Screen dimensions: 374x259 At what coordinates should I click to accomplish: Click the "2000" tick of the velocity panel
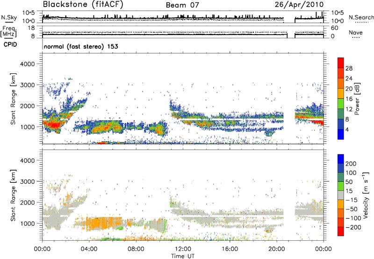pyautogui.click(x=27, y=202)
